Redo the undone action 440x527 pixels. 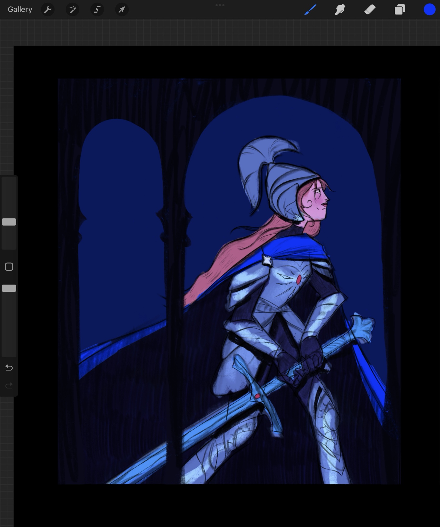point(9,386)
